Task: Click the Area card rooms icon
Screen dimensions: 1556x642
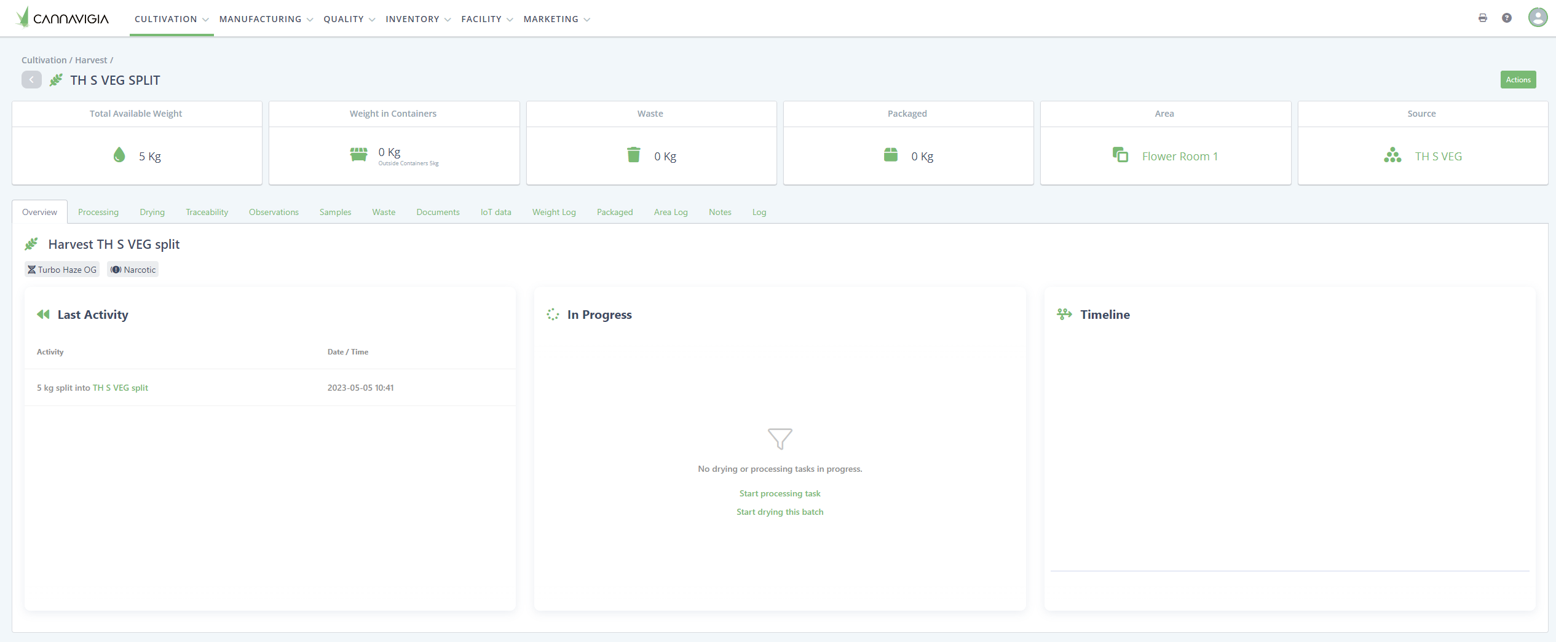Action: tap(1120, 155)
